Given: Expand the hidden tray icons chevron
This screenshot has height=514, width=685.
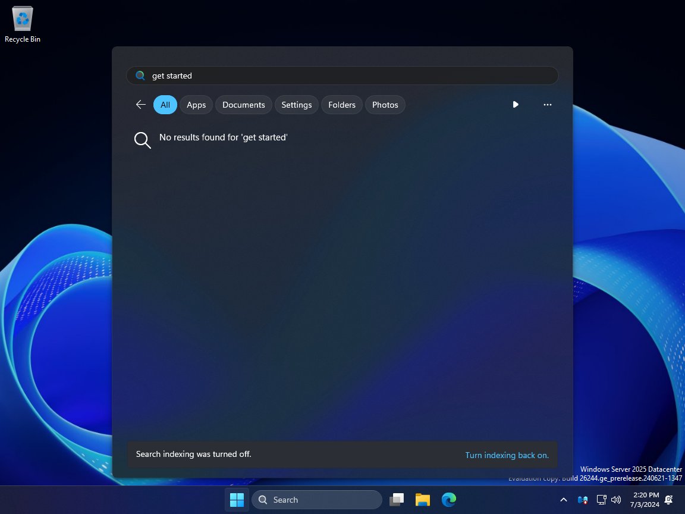Looking at the screenshot, I should pos(564,500).
